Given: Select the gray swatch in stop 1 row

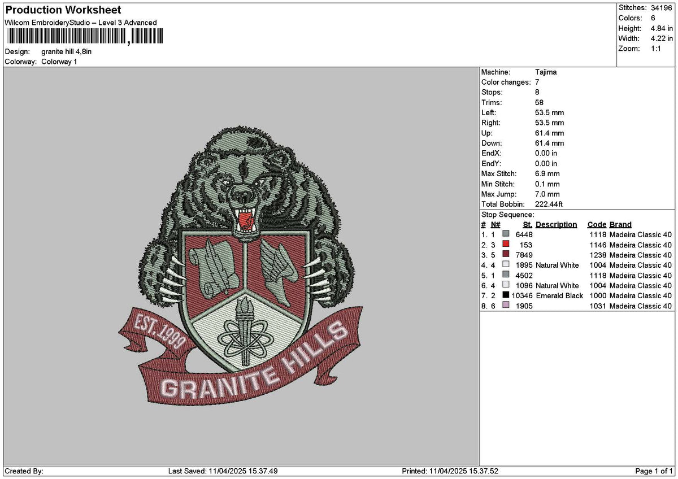Looking at the screenshot, I should 506,234.
